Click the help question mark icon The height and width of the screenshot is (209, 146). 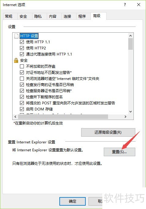[125, 5]
